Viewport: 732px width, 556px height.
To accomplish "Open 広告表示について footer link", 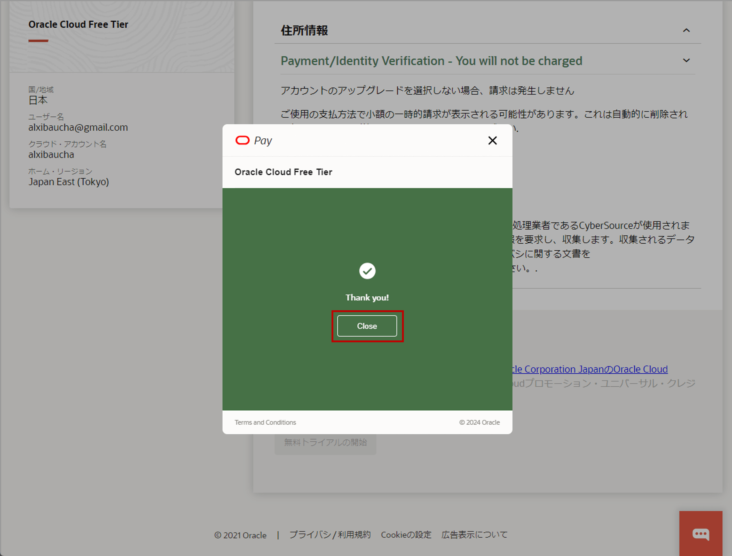I will (474, 535).
